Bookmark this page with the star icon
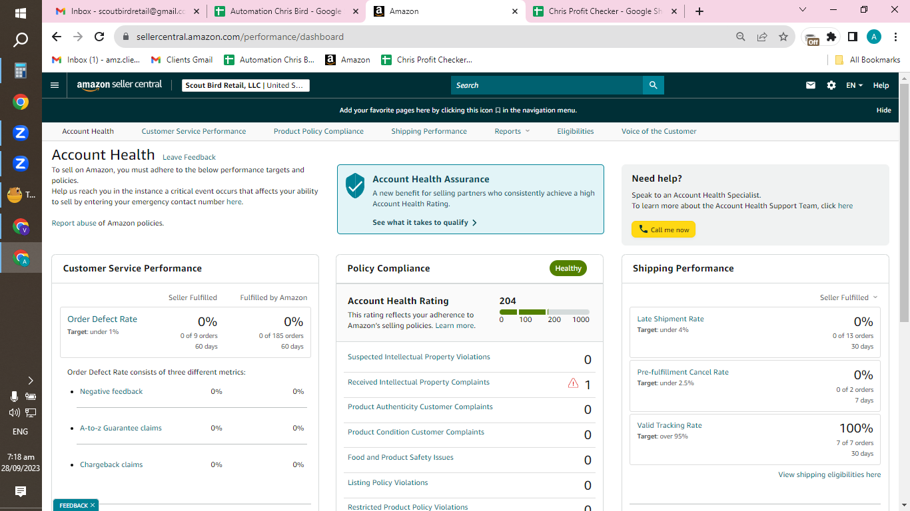This screenshot has height=511, width=910. pos(783,37)
